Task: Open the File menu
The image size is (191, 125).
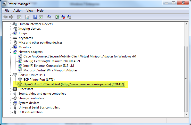Action: [7, 11]
